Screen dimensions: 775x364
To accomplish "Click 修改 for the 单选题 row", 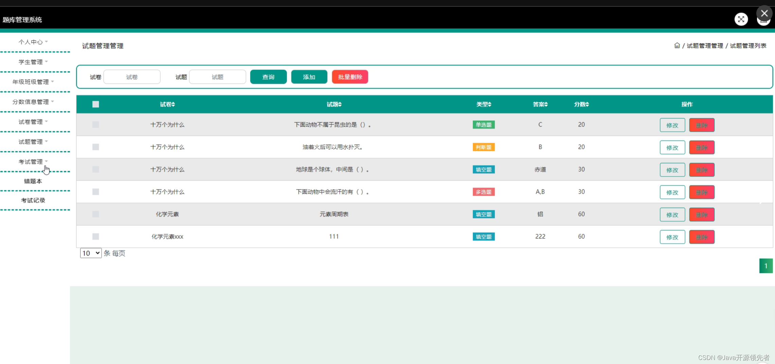I will pyautogui.click(x=672, y=125).
